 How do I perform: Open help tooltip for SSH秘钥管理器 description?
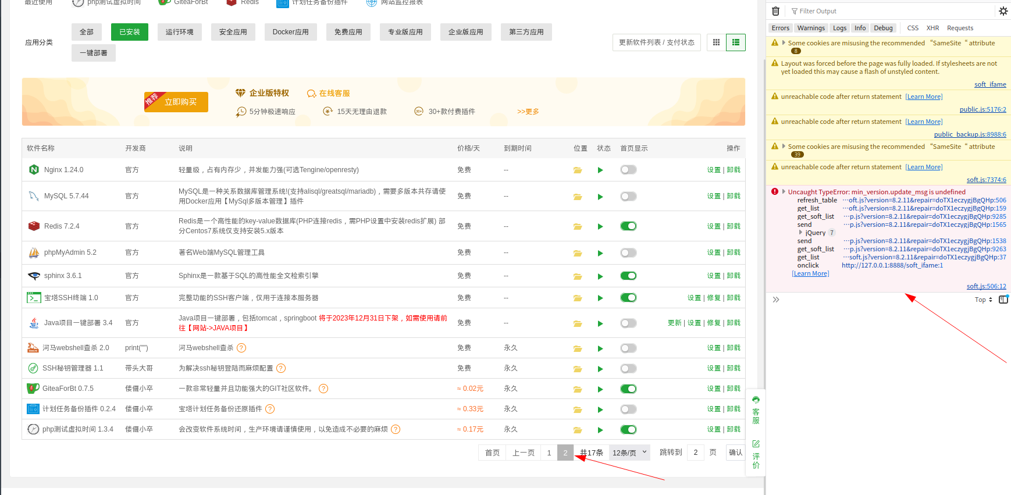pos(281,368)
